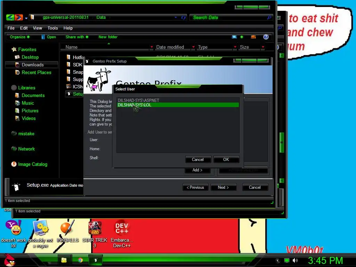Click the < Previous button
356x267 pixels.
(195, 187)
